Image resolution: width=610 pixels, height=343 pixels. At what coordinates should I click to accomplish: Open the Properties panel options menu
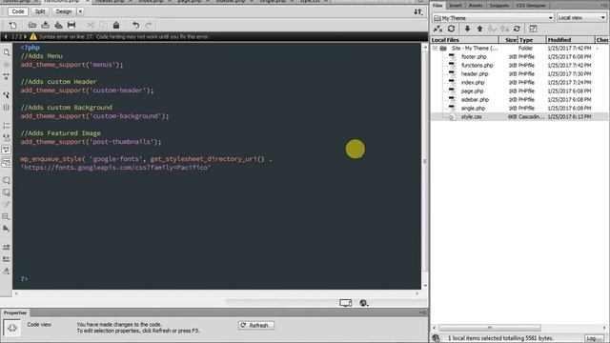[x=423, y=313]
